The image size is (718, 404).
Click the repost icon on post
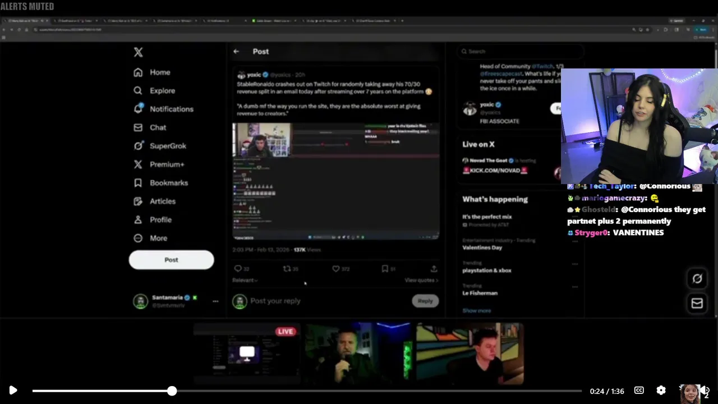tap(287, 269)
